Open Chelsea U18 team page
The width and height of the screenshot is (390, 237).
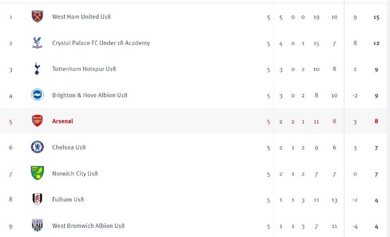(69, 147)
